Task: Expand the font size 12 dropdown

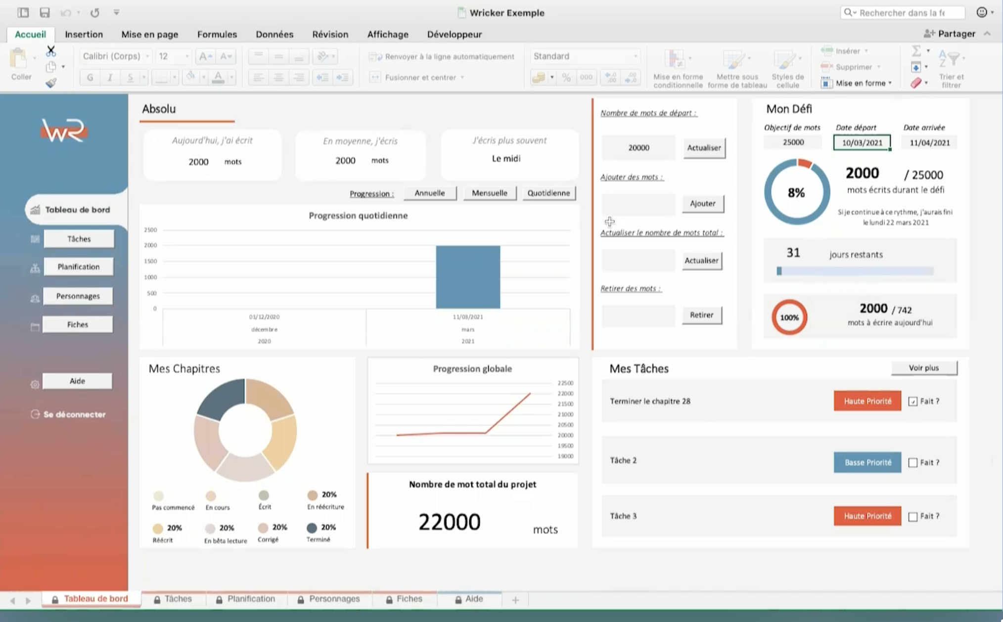Action: tap(187, 56)
